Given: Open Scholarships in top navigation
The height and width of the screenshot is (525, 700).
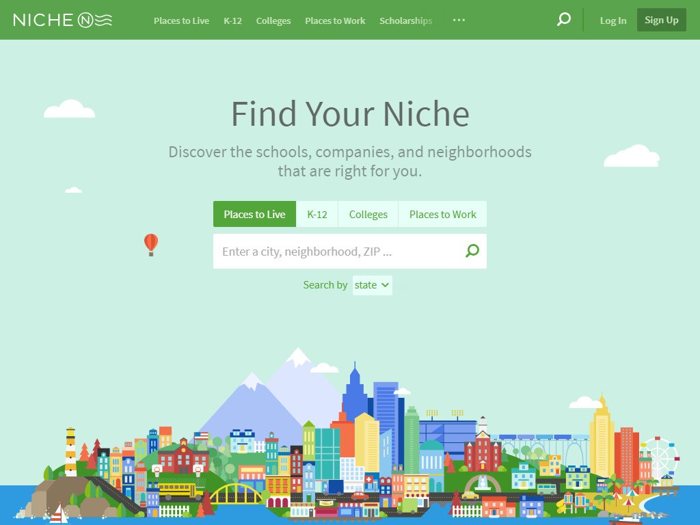Looking at the screenshot, I should (406, 21).
